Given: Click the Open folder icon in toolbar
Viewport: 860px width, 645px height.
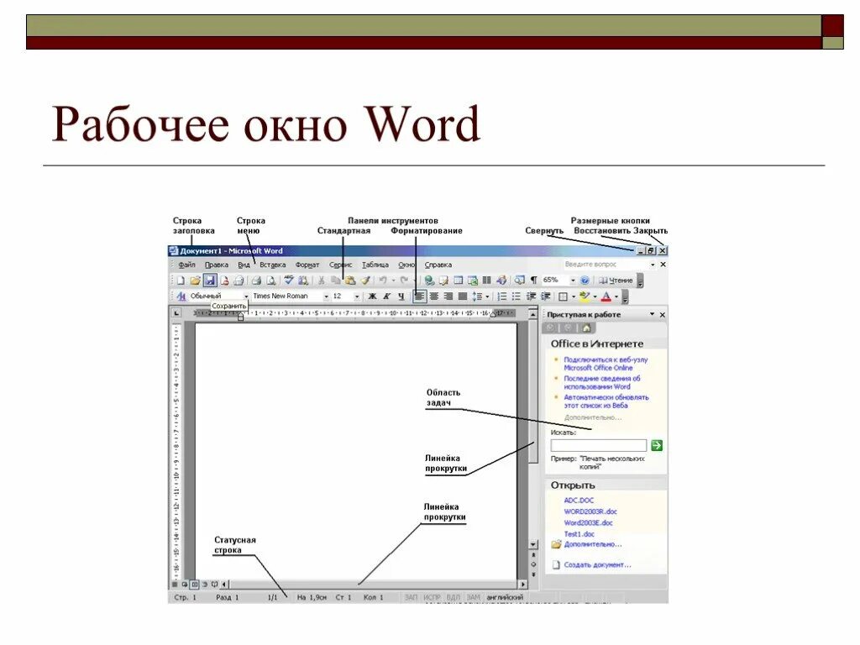Looking at the screenshot, I should click(195, 281).
